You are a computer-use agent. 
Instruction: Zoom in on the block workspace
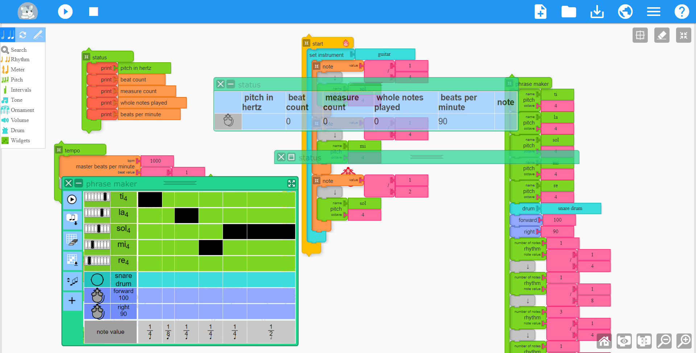pyautogui.click(x=684, y=341)
